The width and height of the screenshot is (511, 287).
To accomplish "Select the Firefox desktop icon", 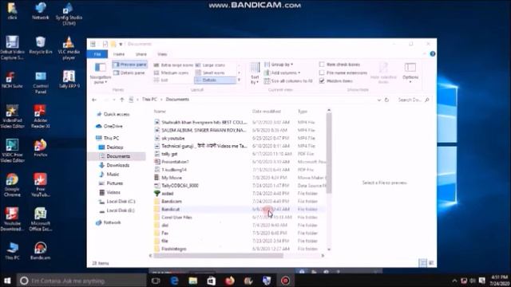I will 41,148.
